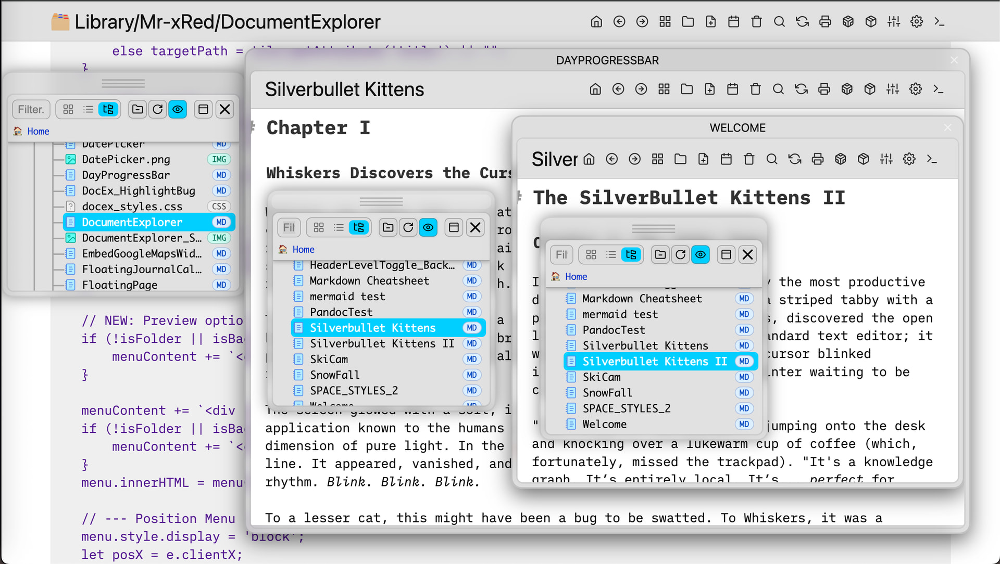Switch middle explorer panel to list view
The height and width of the screenshot is (564, 1000).
339,227
